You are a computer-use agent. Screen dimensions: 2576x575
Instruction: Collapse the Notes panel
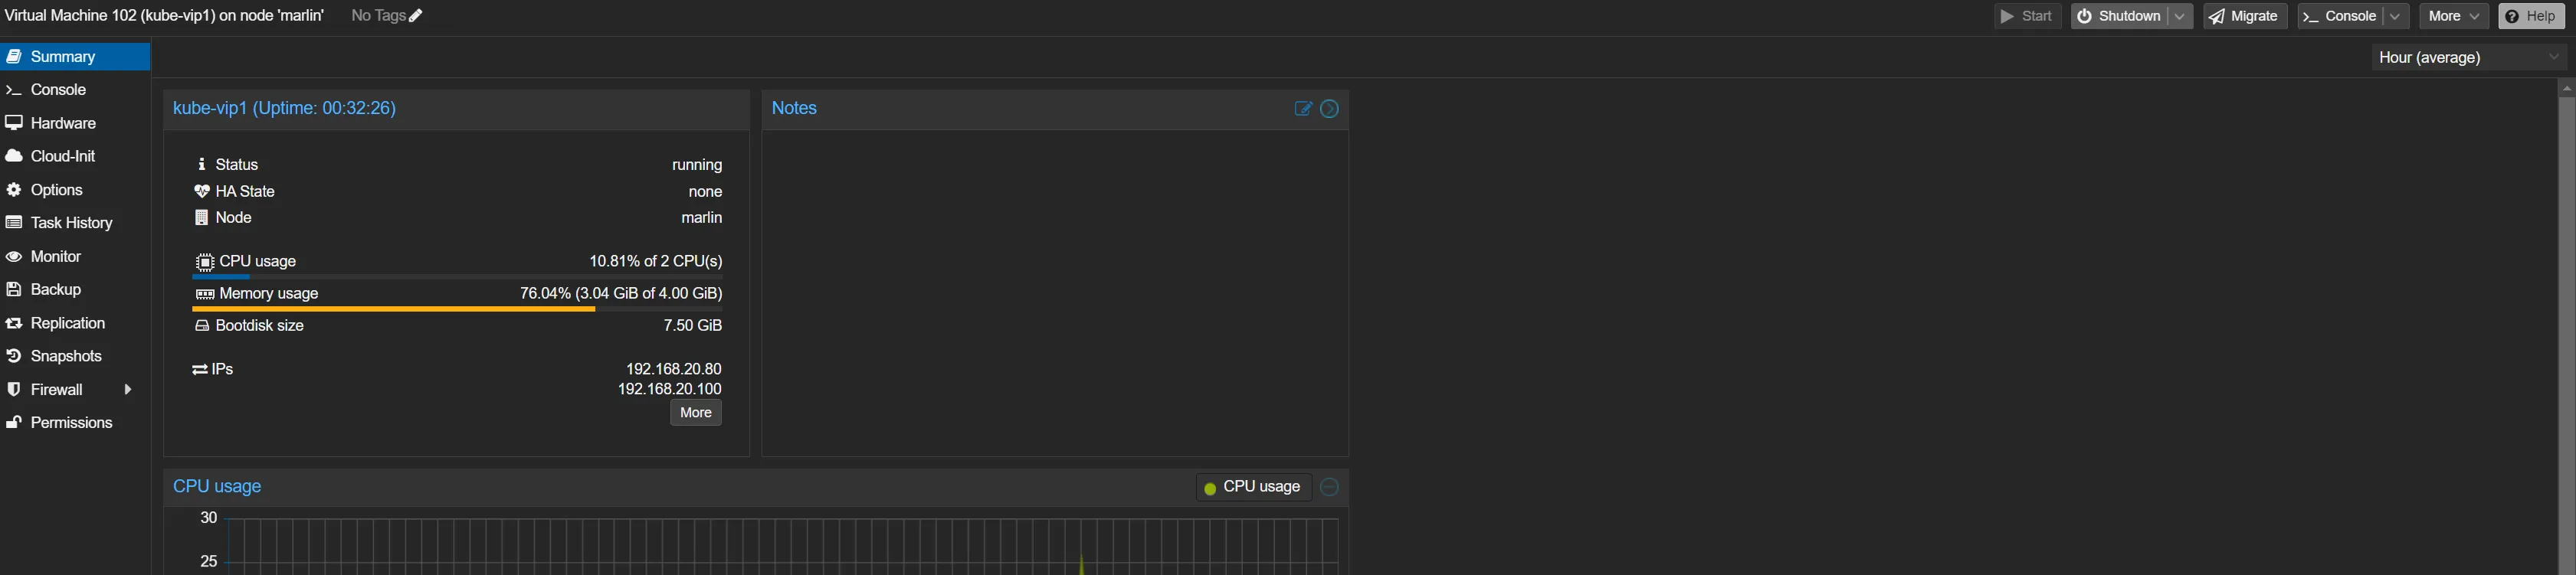tap(1329, 109)
